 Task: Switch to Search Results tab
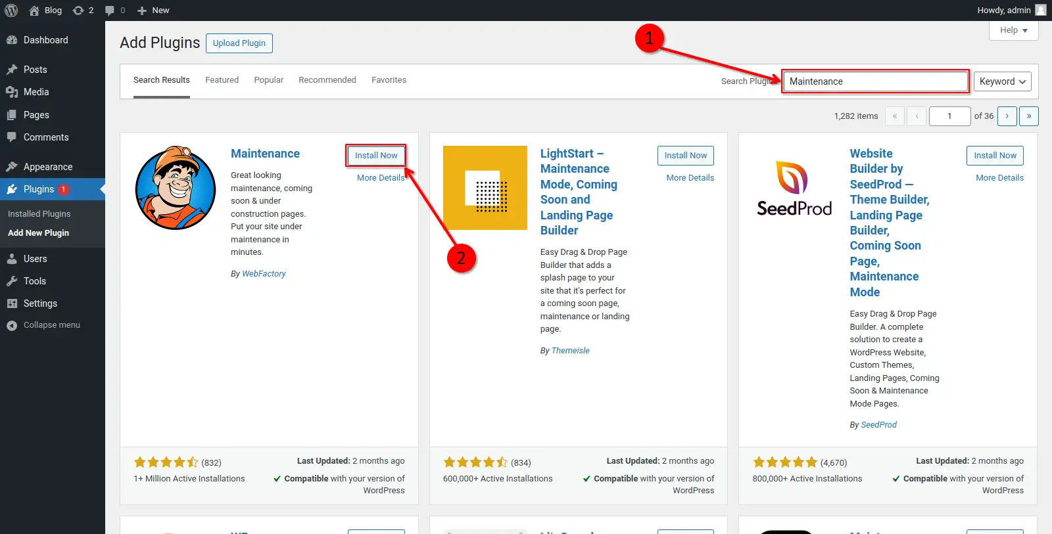click(162, 80)
